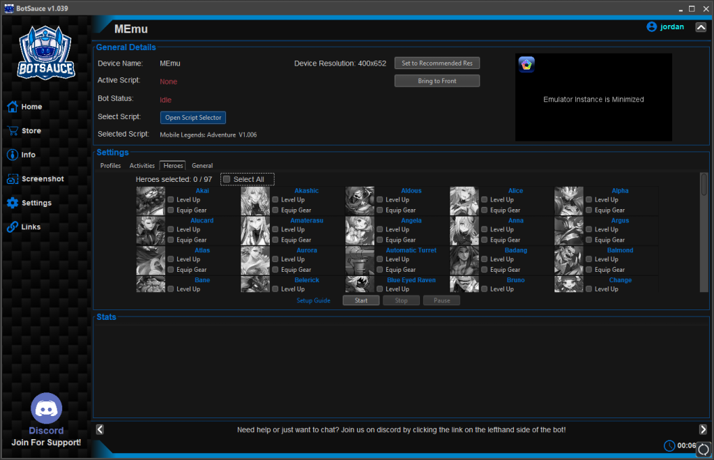This screenshot has width=714, height=460.
Task: Check Level Up for Akai
Action: [x=171, y=200]
